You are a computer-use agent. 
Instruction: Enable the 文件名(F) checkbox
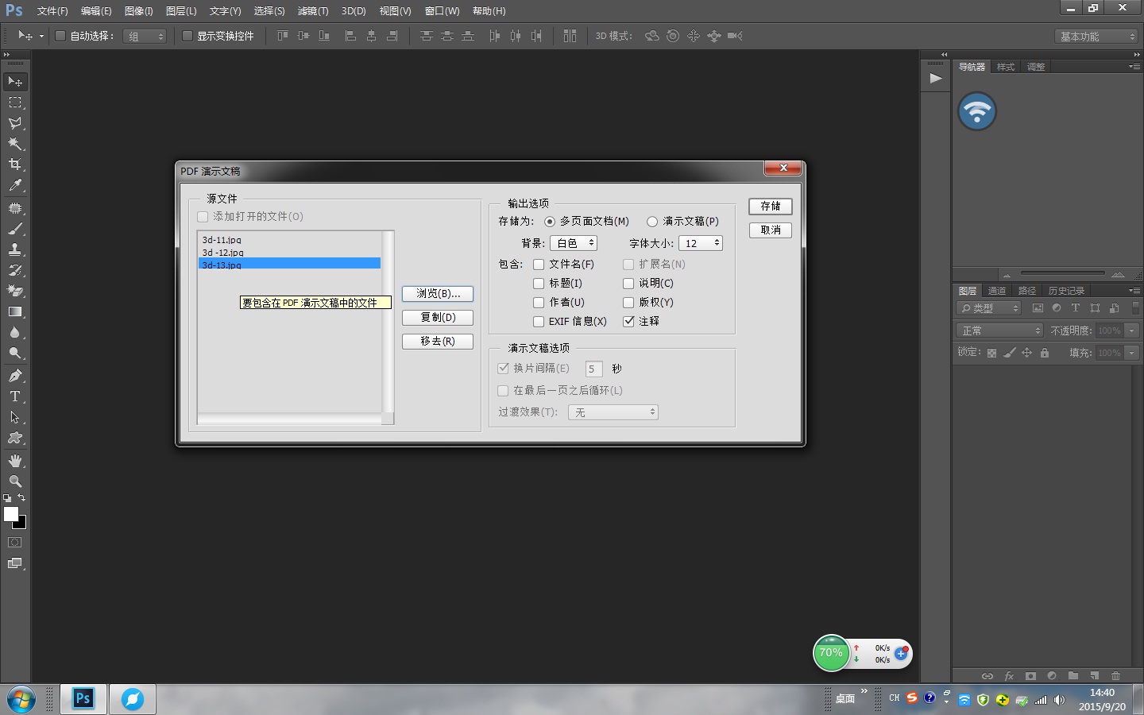pyautogui.click(x=539, y=265)
